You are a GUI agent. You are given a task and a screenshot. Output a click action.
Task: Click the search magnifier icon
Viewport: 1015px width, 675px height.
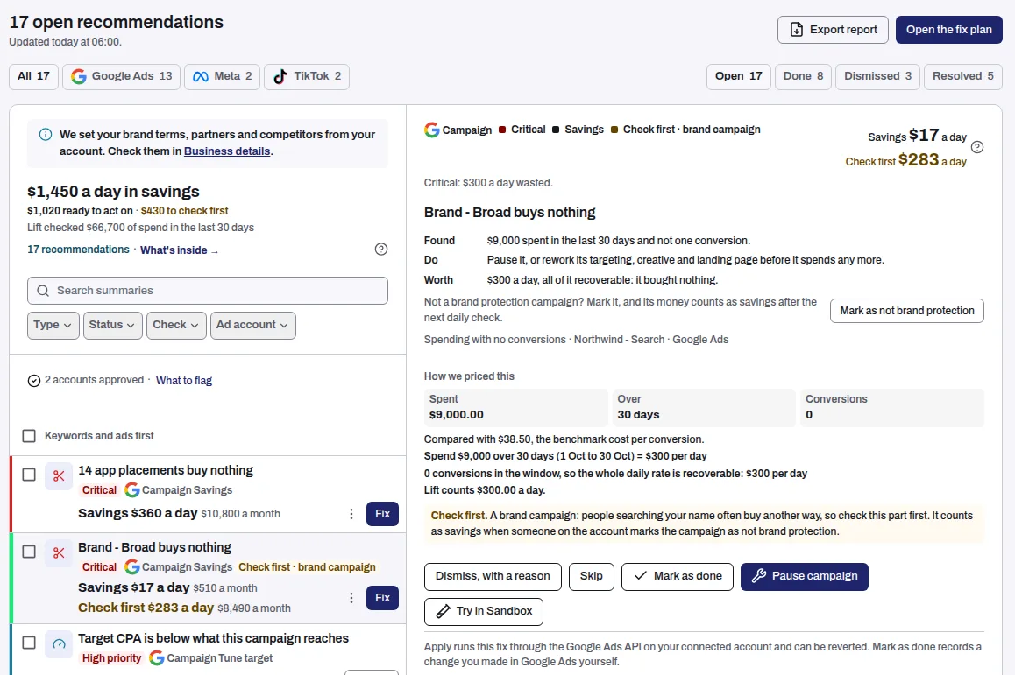(x=43, y=291)
